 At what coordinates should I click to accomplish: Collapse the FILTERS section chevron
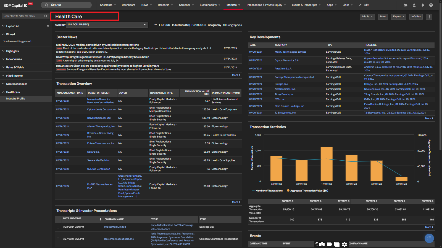point(156,25)
